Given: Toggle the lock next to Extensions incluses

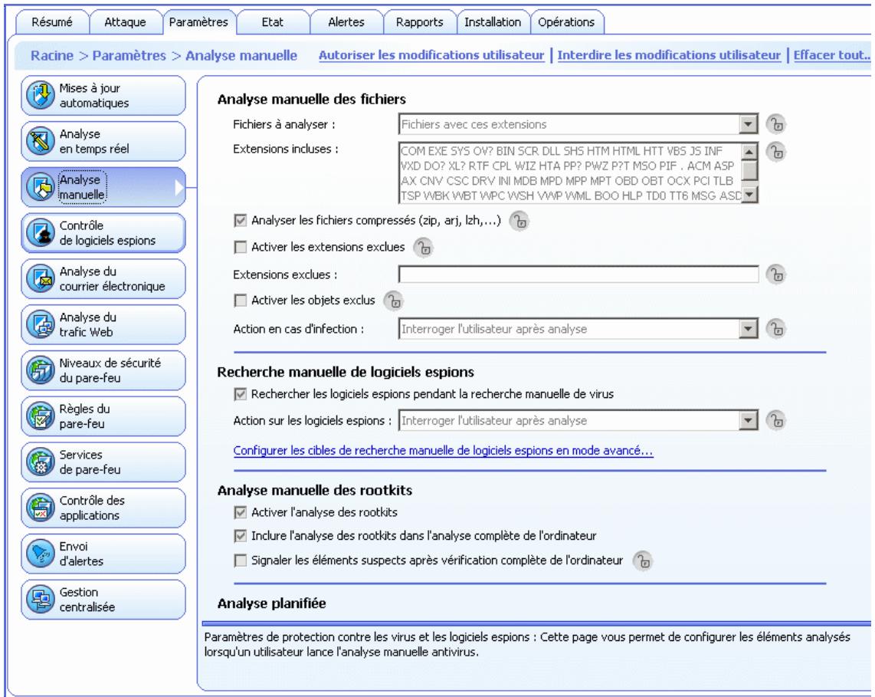Looking at the screenshot, I should click(775, 151).
